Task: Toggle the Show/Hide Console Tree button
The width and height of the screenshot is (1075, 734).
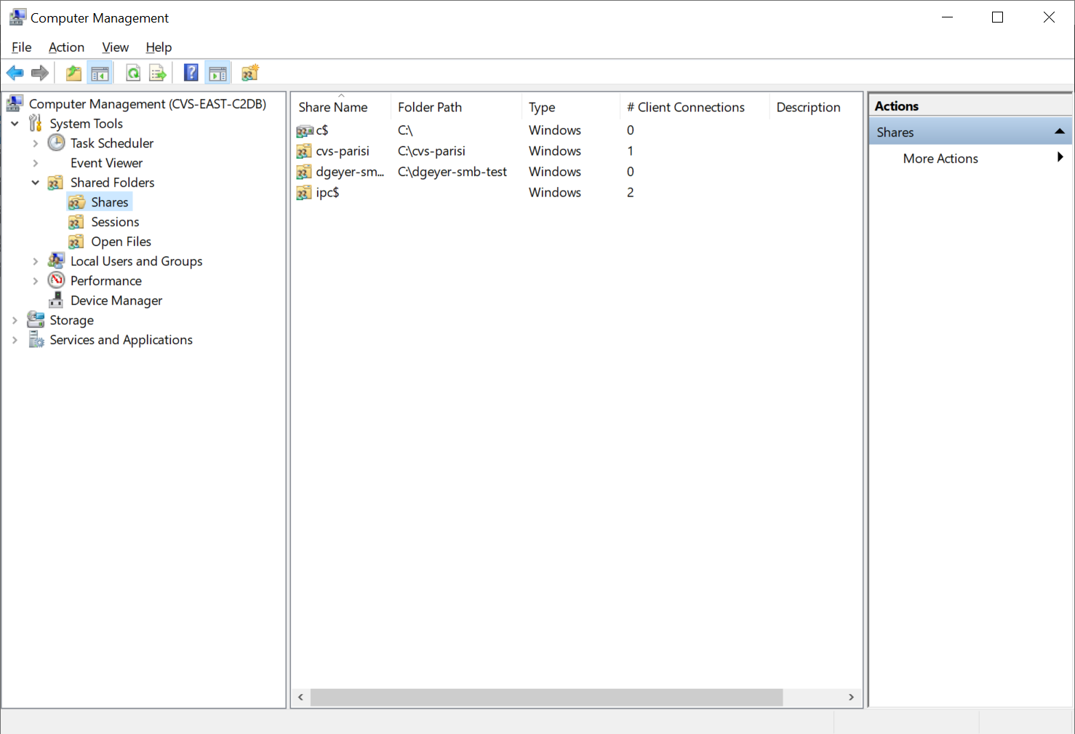Action: (x=100, y=73)
